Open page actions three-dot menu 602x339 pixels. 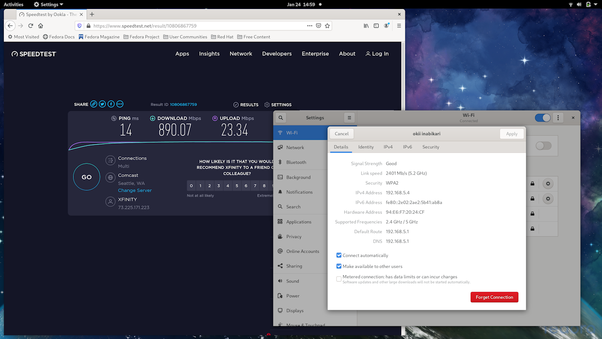coord(309,26)
